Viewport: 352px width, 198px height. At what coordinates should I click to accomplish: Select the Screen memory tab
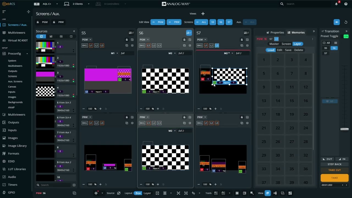[x=286, y=44]
